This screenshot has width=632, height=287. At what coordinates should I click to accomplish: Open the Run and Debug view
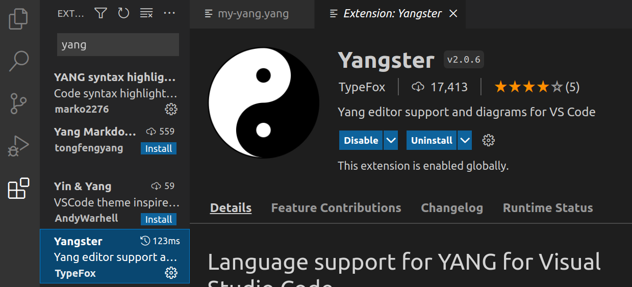(x=19, y=146)
